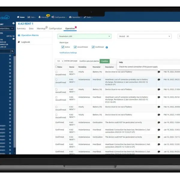This screenshot has width=180, height=180.
Task: Click the red badge on Operation tab
Action: [76, 27]
